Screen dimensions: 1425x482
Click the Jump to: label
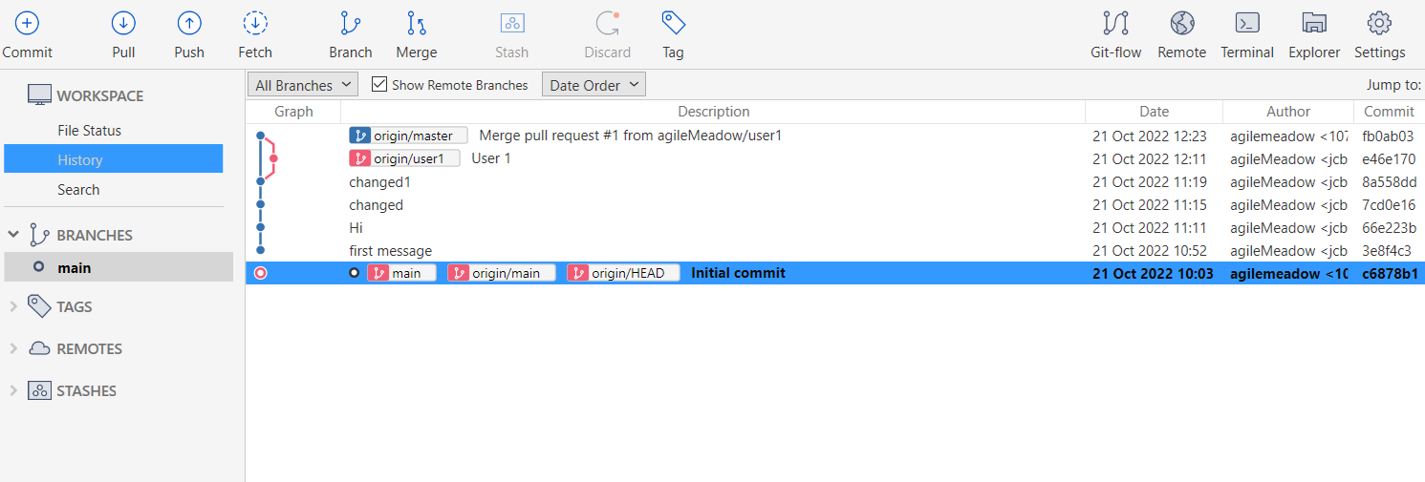pyautogui.click(x=1393, y=85)
